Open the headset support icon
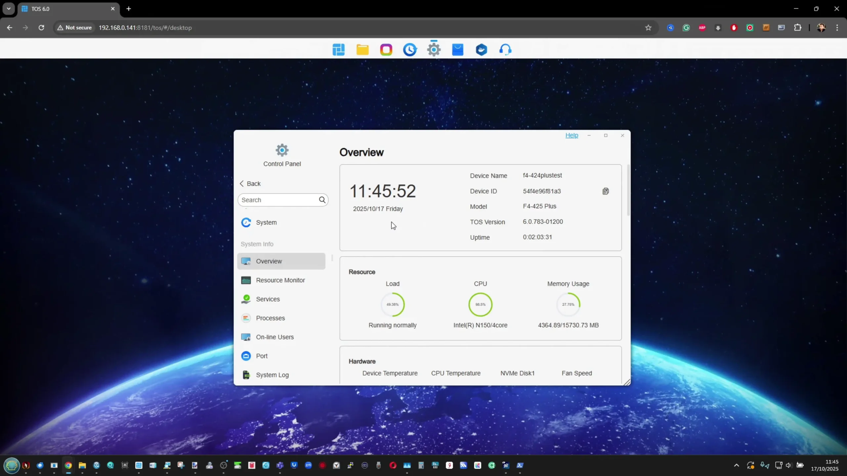Viewport: 847px width, 476px height. tap(505, 50)
